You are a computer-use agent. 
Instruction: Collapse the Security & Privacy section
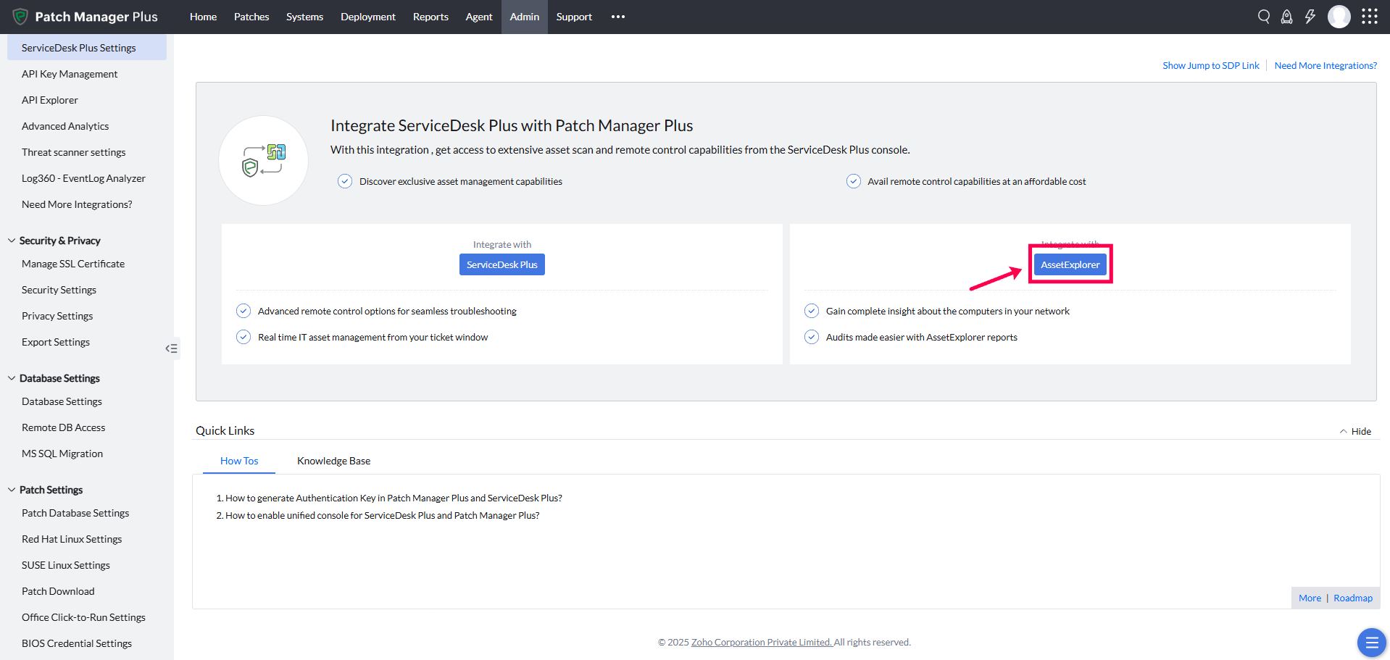tap(12, 241)
